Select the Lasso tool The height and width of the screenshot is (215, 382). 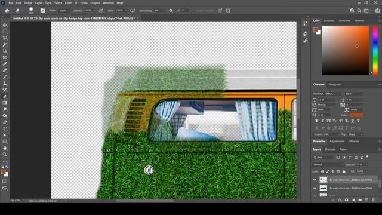(5, 38)
